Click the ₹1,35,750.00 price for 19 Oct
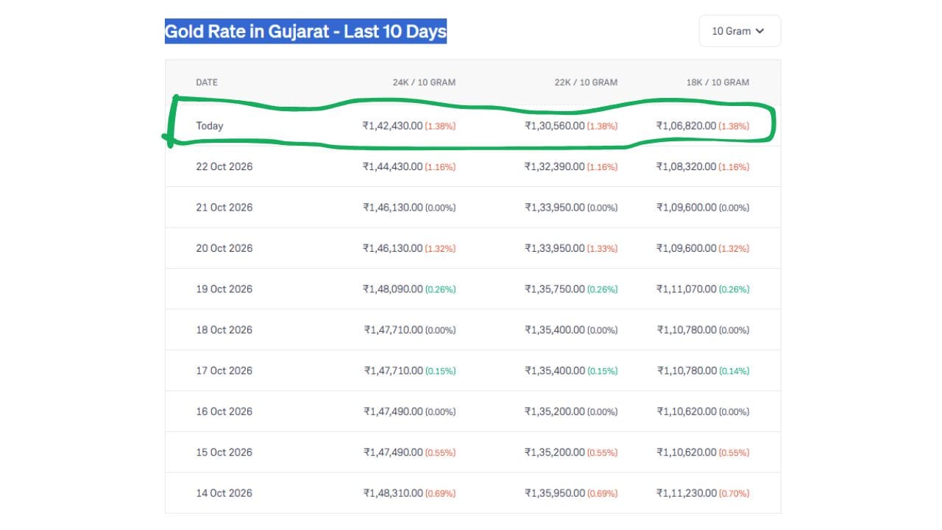 [x=555, y=289]
